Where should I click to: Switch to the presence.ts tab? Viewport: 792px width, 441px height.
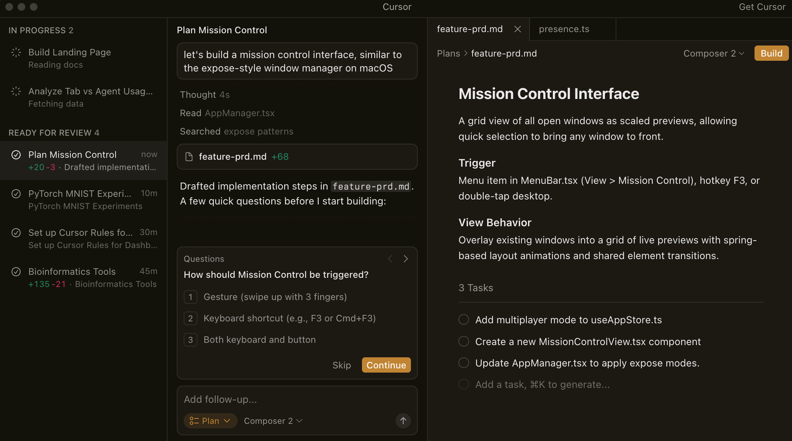coord(564,29)
